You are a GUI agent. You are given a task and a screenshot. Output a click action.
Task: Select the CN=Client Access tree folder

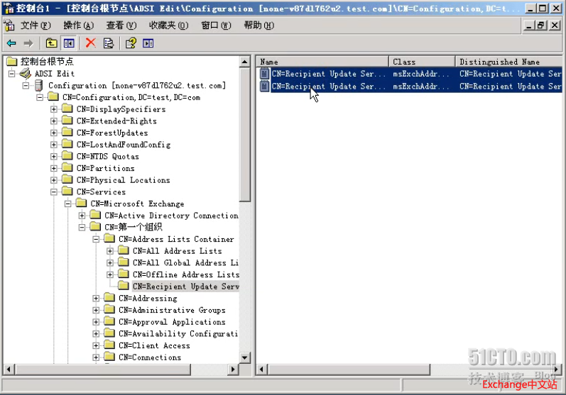pyautogui.click(x=153, y=345)
